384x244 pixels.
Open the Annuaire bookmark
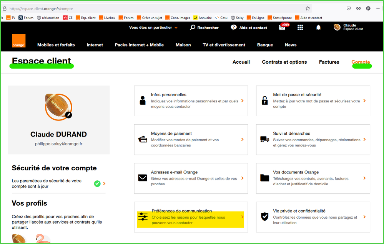click(x=203, y=18)
